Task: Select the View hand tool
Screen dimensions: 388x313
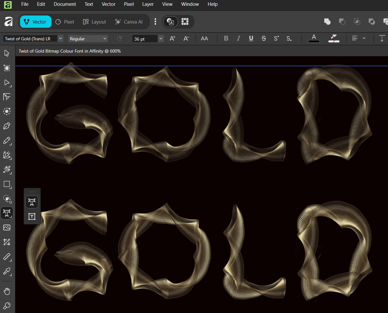Action: point(7,291)
